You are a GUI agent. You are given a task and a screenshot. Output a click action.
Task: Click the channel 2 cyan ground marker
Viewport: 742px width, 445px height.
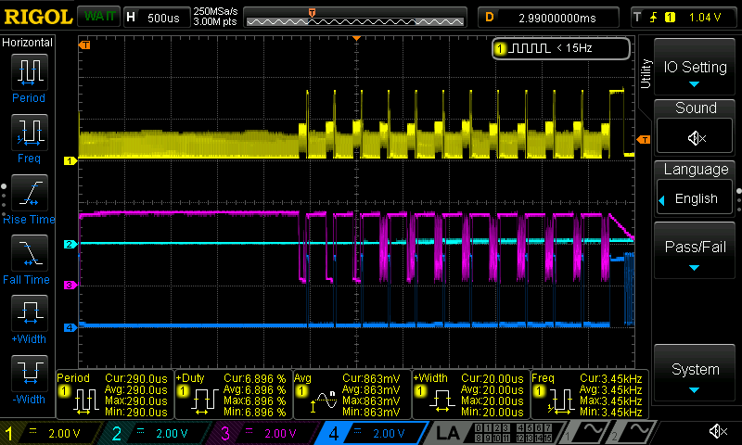(70, 244)
